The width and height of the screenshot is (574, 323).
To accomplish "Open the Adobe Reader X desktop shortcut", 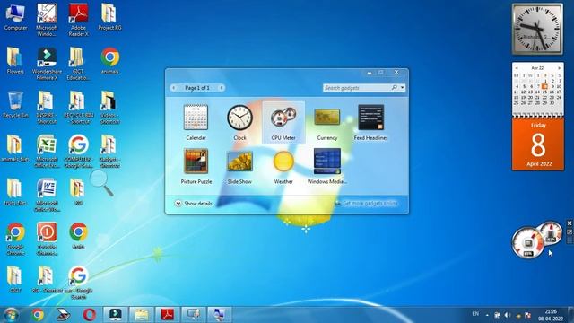I will coord(78,20).
